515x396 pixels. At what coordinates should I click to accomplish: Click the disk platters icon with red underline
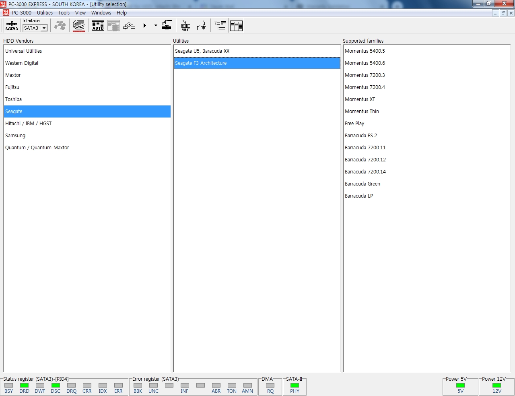point(79,26)
